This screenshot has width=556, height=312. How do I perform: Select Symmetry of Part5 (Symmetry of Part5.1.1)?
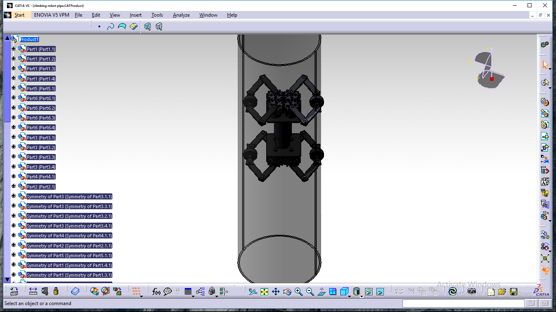[69, 255]
